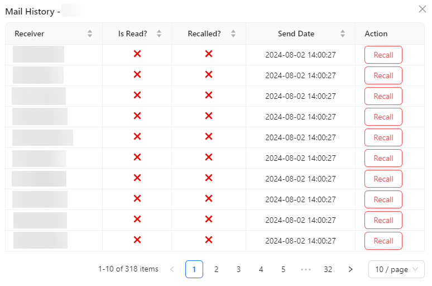Sort by Is Read? column
The width and height of the screenshot is (432, 286).
pyautogui.click(x=159, y=34)
